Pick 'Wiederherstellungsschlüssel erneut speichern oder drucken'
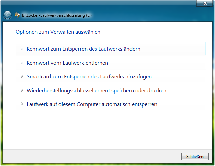Image resolution: width=215 pixels, height=166 pixels. [96, 90]
